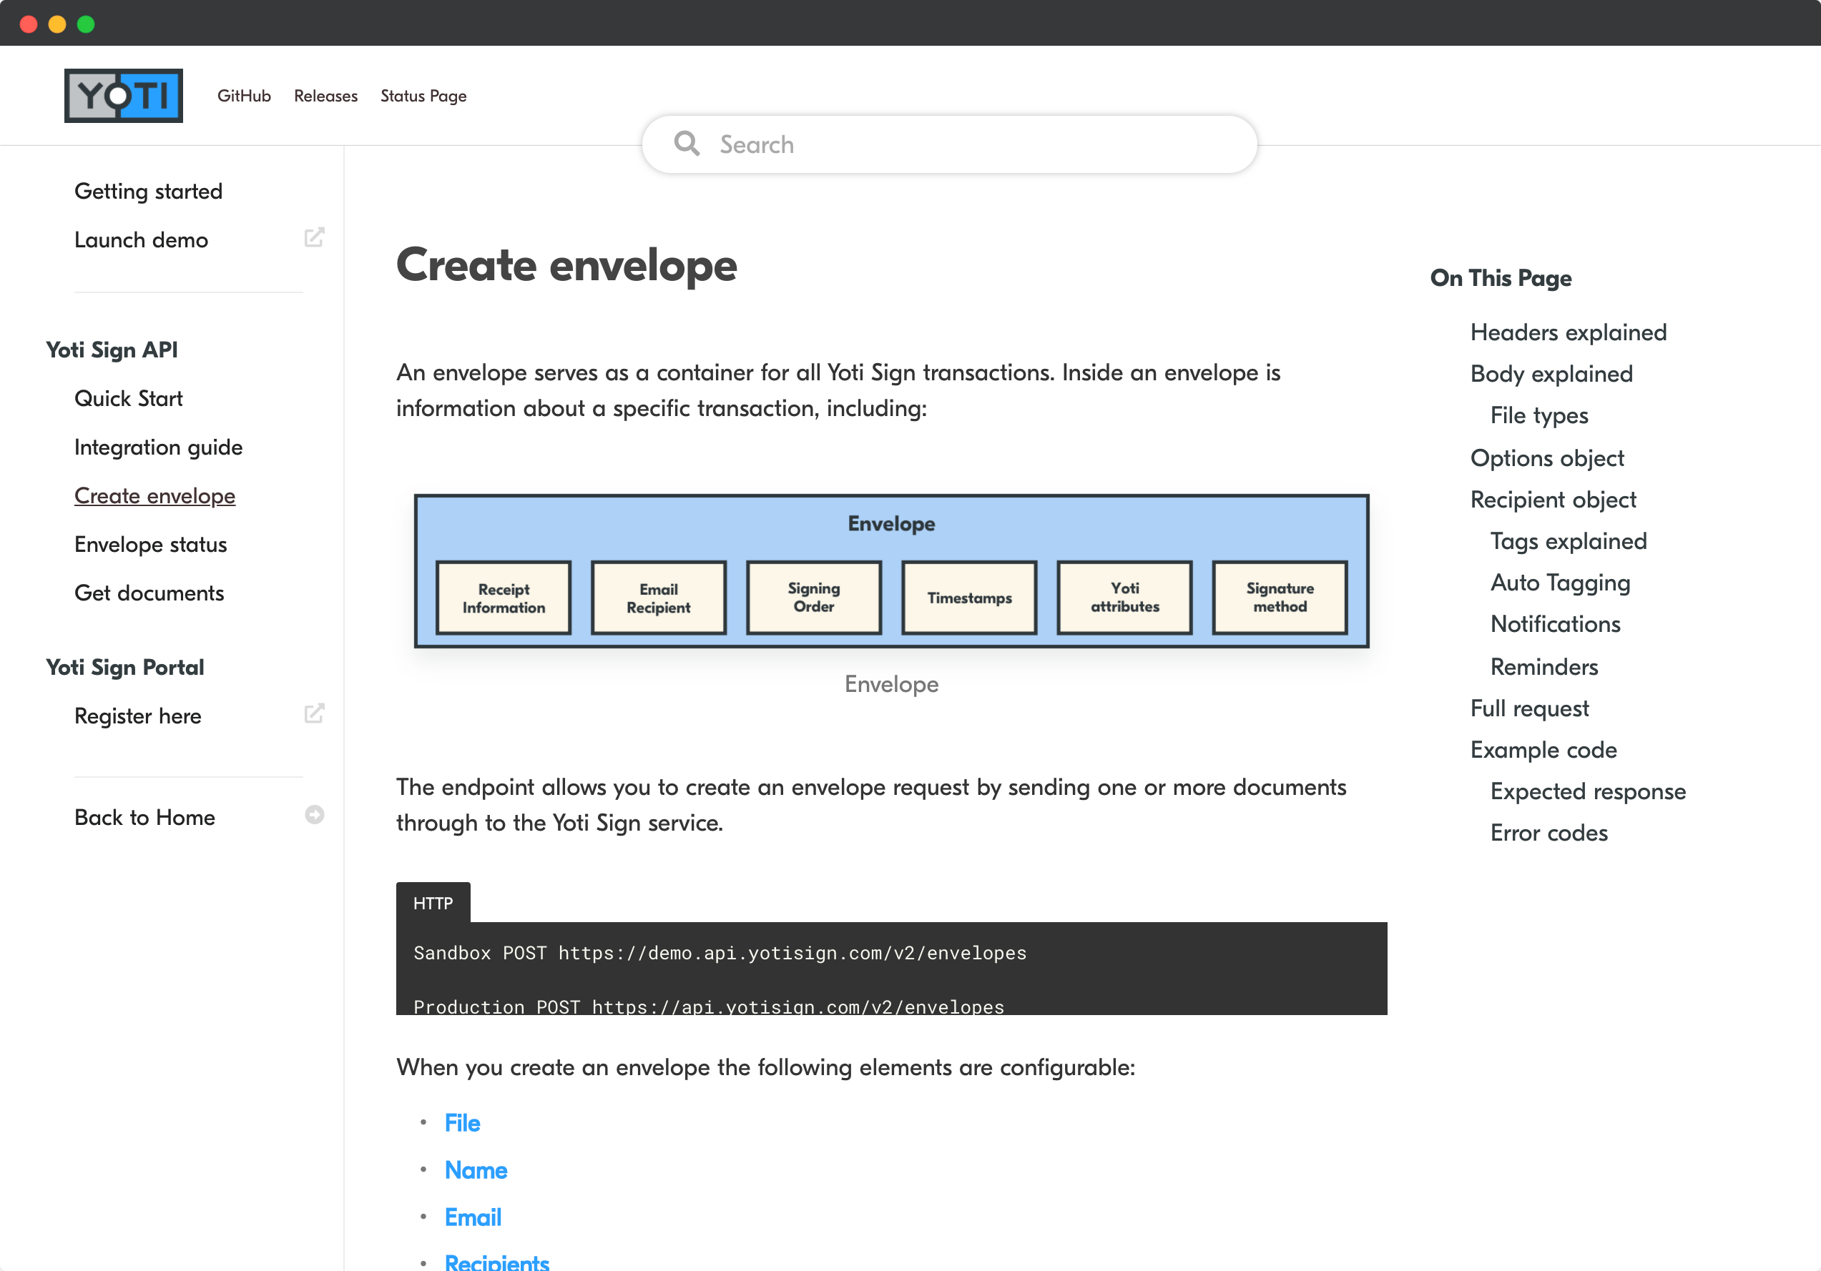The image size is (1821, 1271).
Task: Jump to Auto Tagging section
Action: click(1560, 583)
